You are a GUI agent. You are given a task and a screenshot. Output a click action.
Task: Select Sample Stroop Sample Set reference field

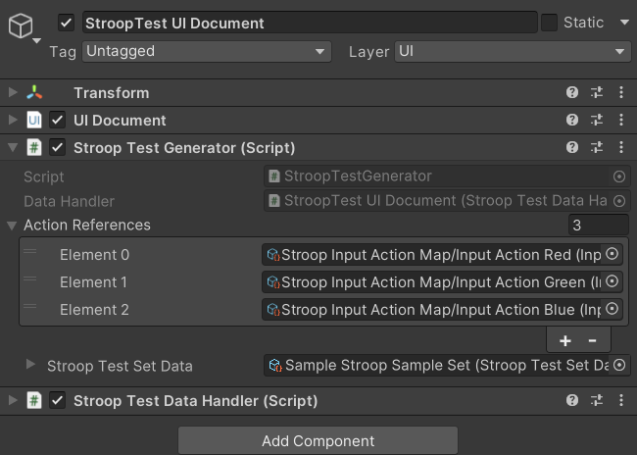coord(447,365)
